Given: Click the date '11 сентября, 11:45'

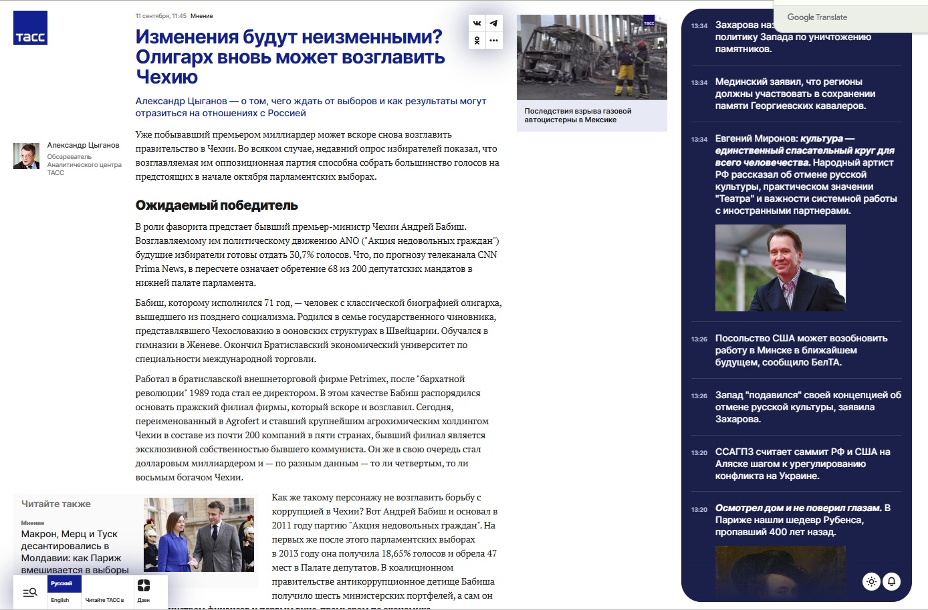Looking at the screenshot, I should click(x=161, y=16).
